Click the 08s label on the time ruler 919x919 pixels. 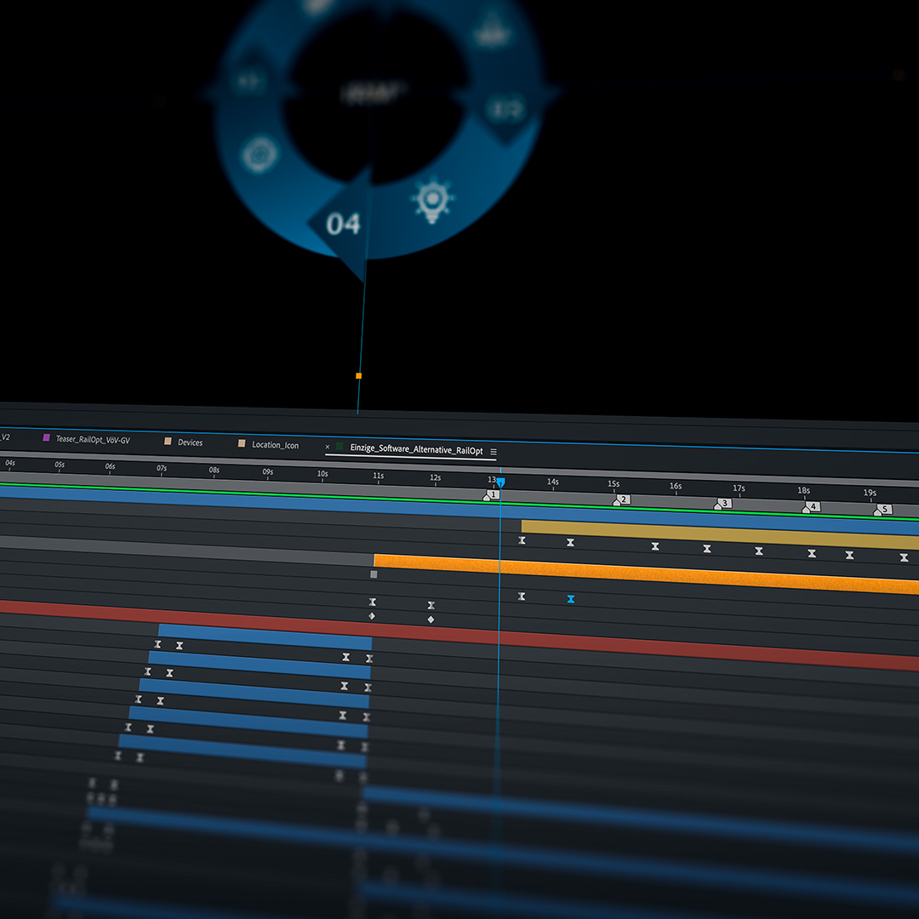click(214, 470)
